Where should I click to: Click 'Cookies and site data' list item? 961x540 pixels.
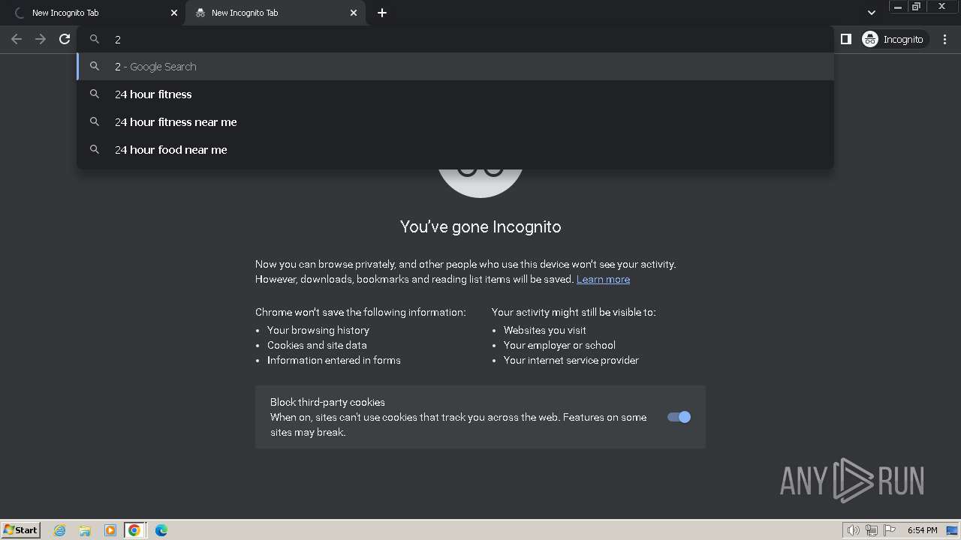click(x=317, y=345)
